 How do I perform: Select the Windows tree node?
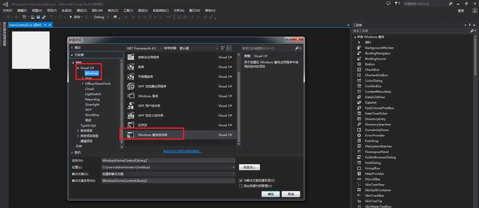[x=92, y=73]
